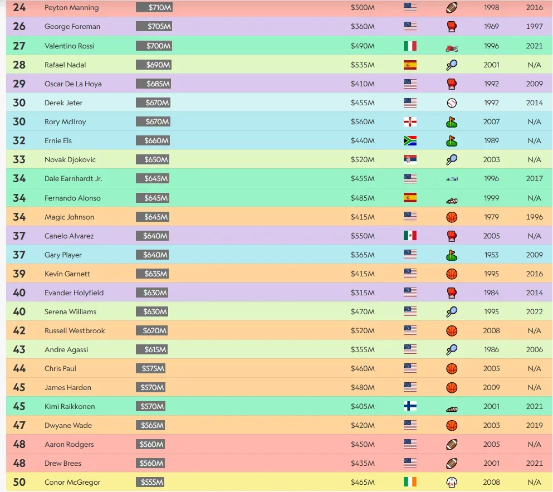Click the motorcycle icon in Valentino Rossi's row
This screenshot has width=553, height=492.
click(x=452, y=48)
